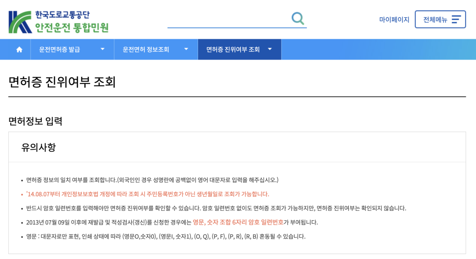Click the 면허정보 입력 section heading
Image resolution: width=476 pixels, height=259 pixels.
[35, 121]
